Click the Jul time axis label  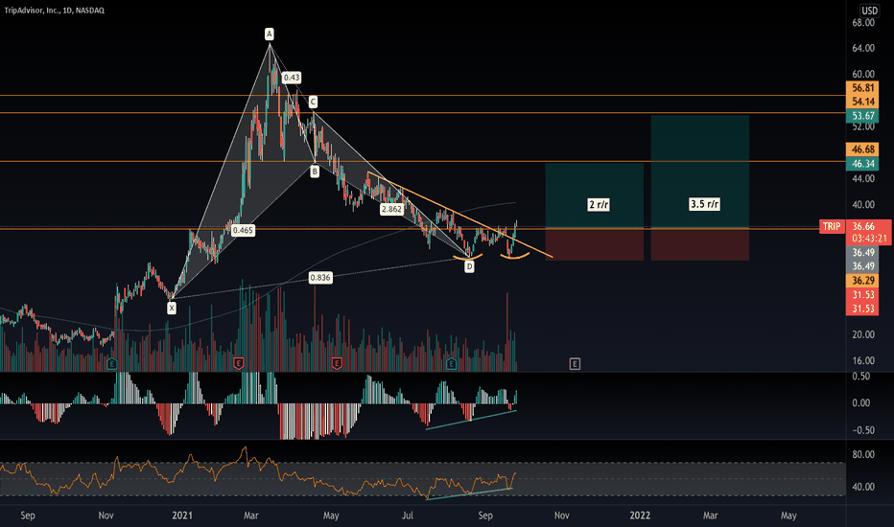[x=407, y=516]
